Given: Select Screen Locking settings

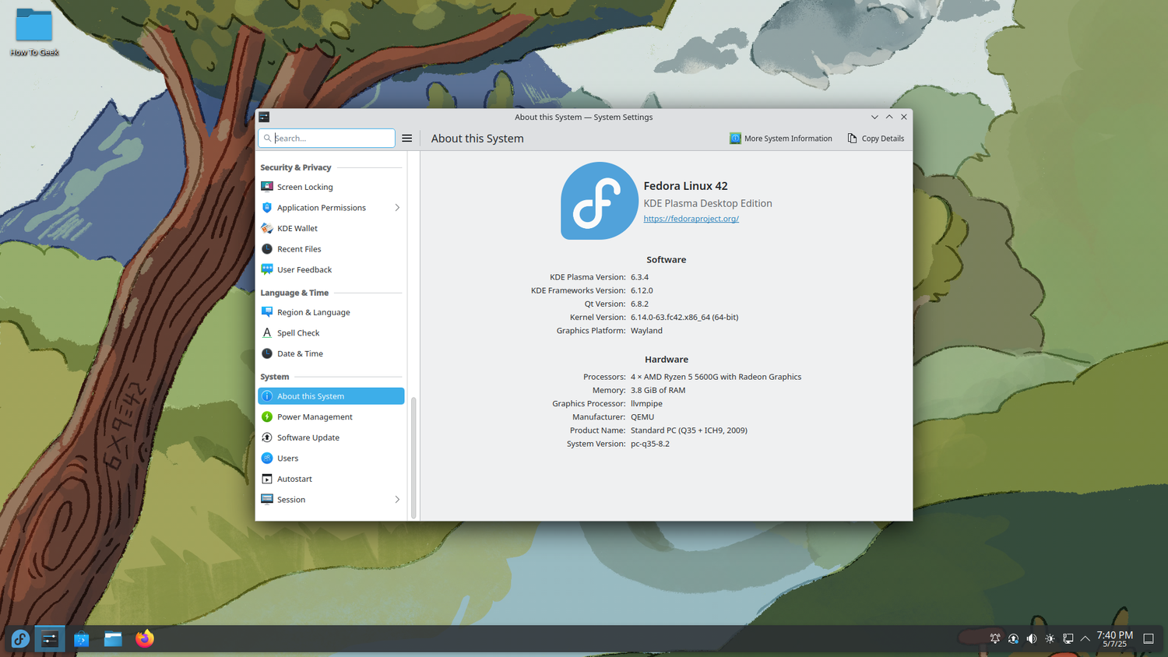Looking at the screenshot, I should 331,187.
